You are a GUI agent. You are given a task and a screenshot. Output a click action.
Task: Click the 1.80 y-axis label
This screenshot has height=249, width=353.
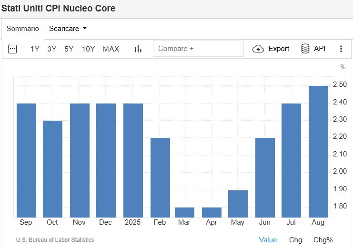pyautogui.click(x=340, y=206)
